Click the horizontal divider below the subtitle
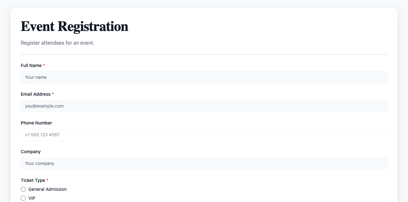 204,55
